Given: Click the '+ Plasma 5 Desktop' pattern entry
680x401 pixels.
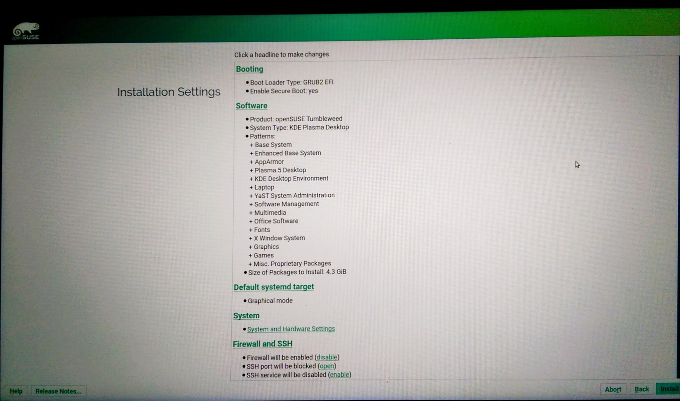Looking at the screenshot, I should (x=278, y=170).
